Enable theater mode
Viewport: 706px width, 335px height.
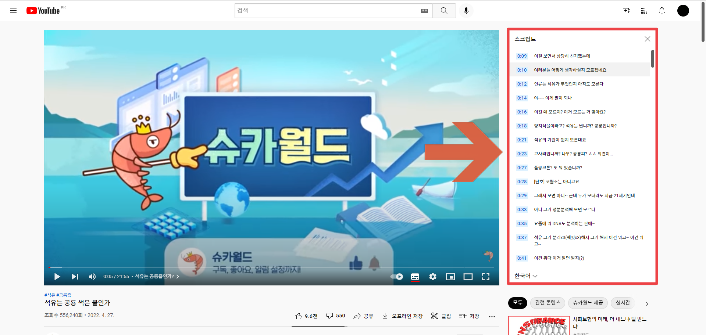(468, 277)
